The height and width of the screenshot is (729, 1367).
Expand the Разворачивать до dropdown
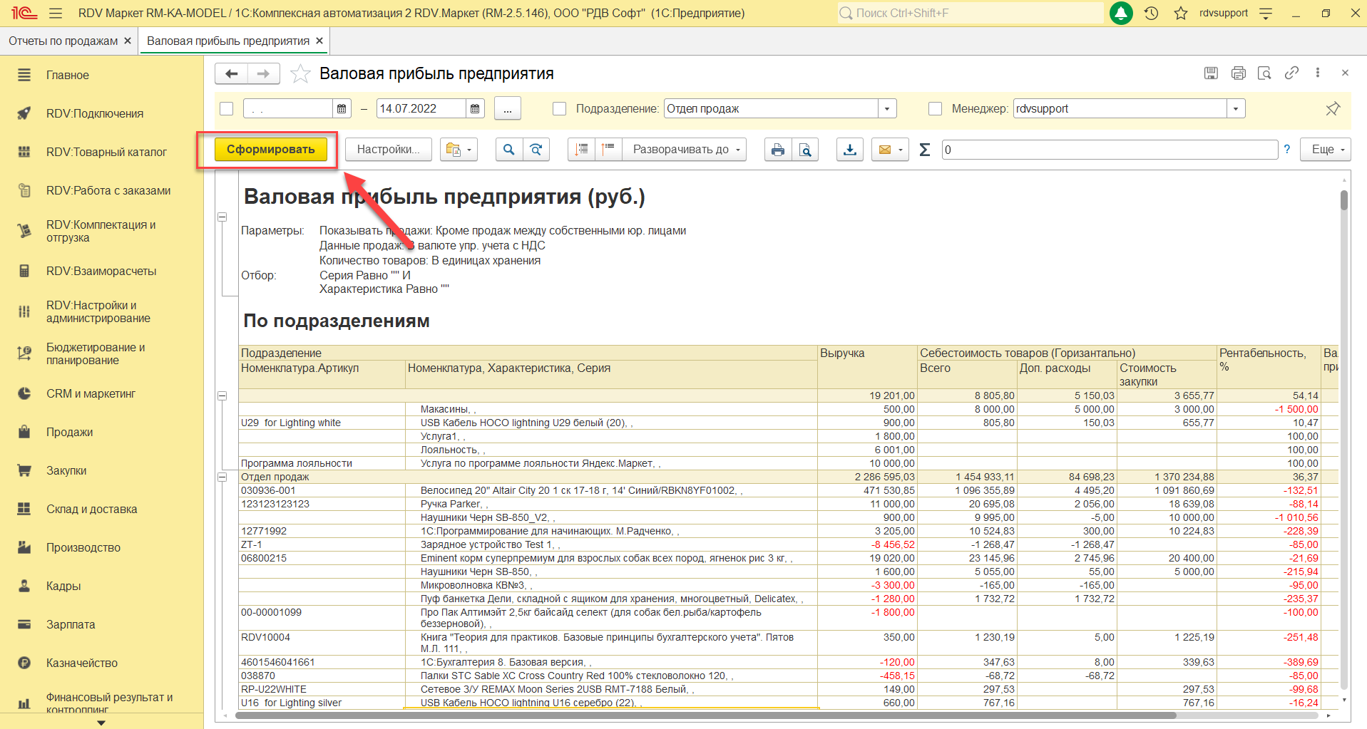click(683, 150)
